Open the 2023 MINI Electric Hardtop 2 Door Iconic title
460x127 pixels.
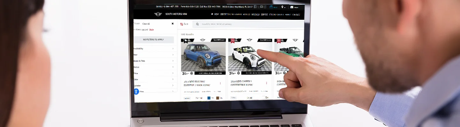tap(197, 83)
